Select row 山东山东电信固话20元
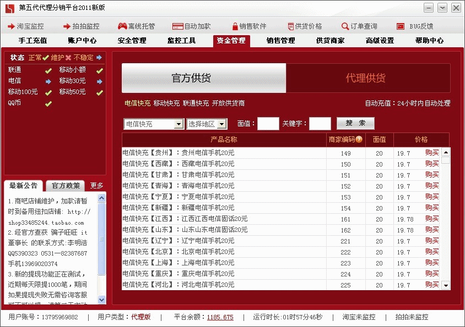Image resolution: width=465 pixels, height=327 pixels. coord(282,230)
